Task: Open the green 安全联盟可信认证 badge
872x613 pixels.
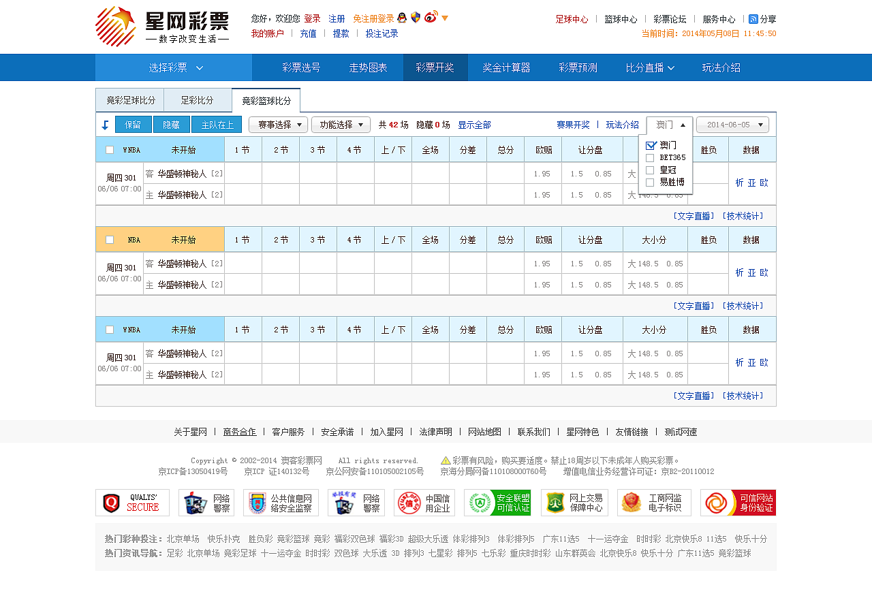Action: (x=497, y=503)
